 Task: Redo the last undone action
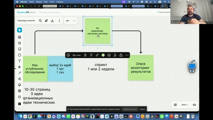click(74, 21)
